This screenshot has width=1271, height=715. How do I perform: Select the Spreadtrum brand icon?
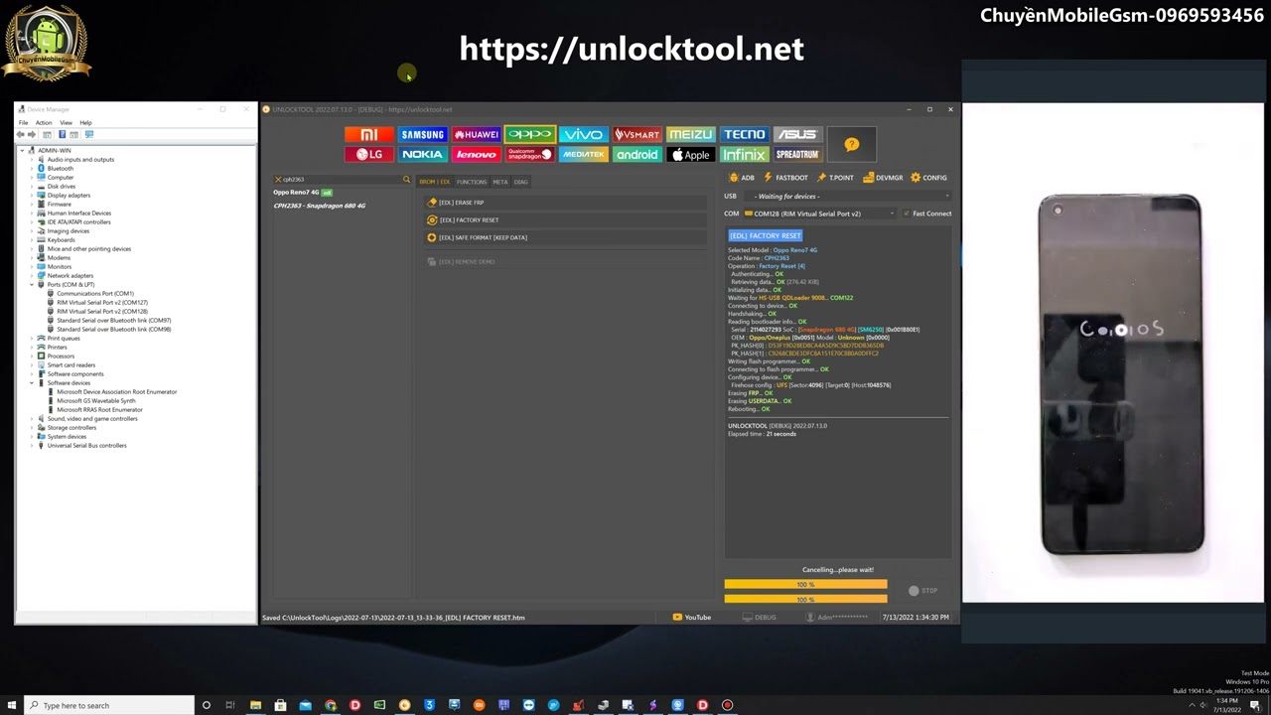pyautogui.click(x=796, y=154)
